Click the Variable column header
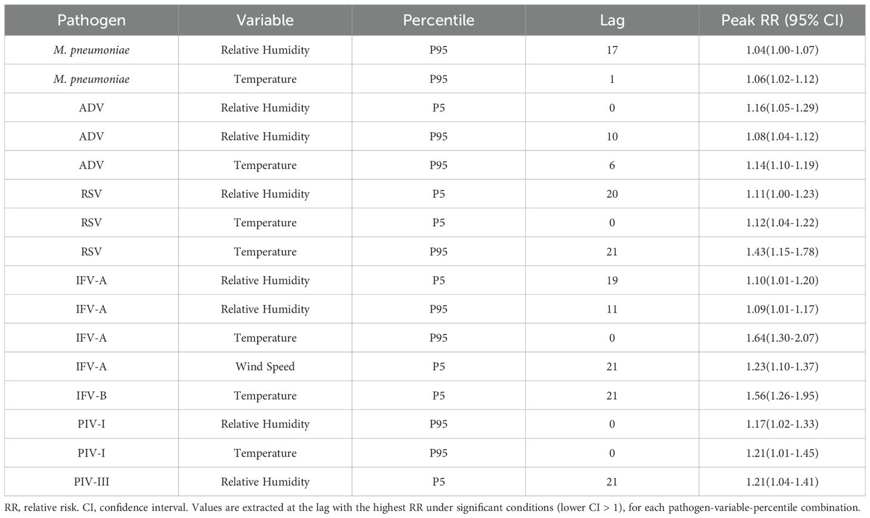The width and height of the screenshot is (870, 518). point(265,20)
